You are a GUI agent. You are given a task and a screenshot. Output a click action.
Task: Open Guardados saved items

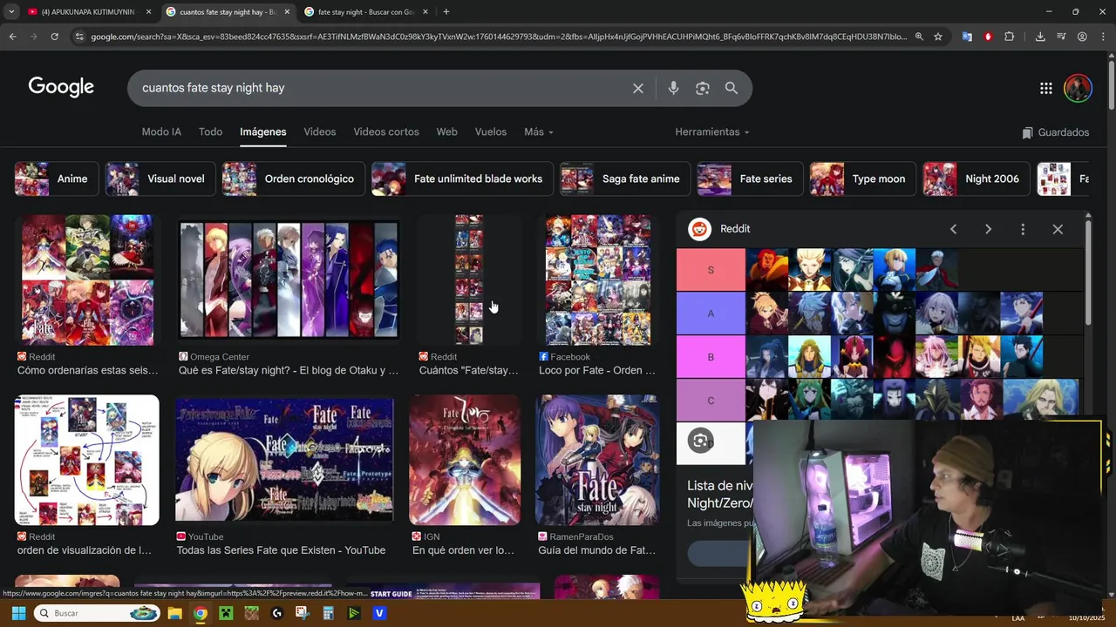(1055, 132)
